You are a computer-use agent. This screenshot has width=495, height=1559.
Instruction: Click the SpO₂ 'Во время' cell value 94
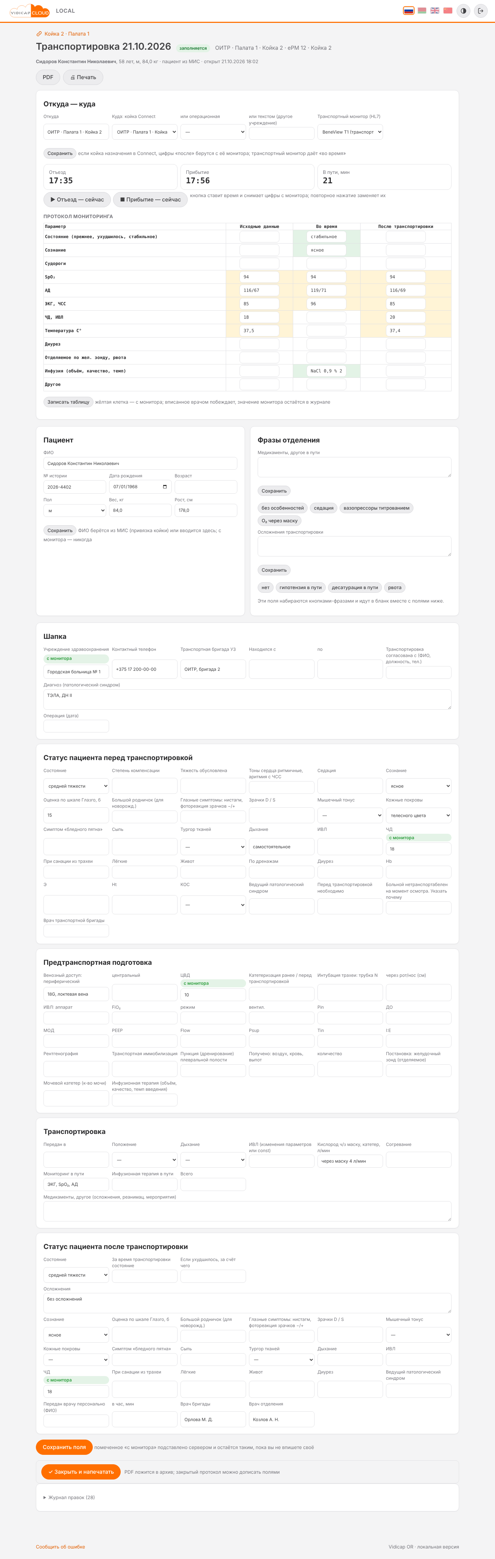coord(326,277)
